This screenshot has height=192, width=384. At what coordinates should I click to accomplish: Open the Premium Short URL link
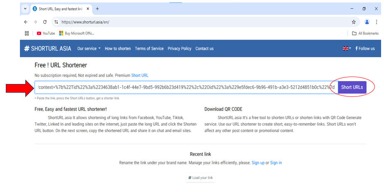click(139, 75)
